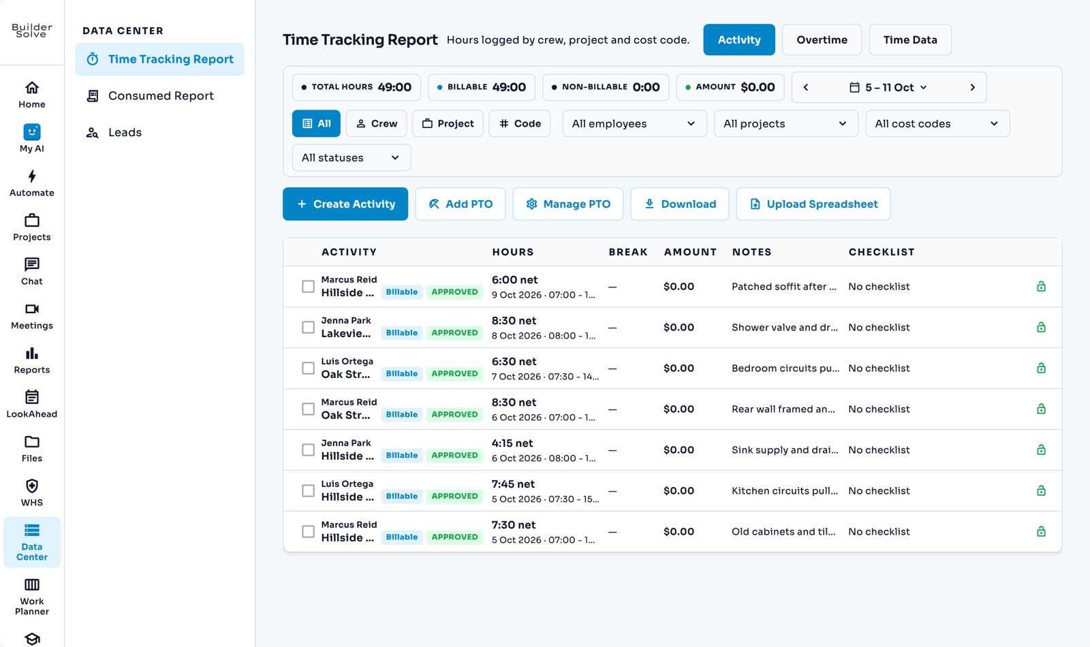This screenshot has width=1090, height=647.
Task: Click the Manage PTO button
Action: (568, 204)
